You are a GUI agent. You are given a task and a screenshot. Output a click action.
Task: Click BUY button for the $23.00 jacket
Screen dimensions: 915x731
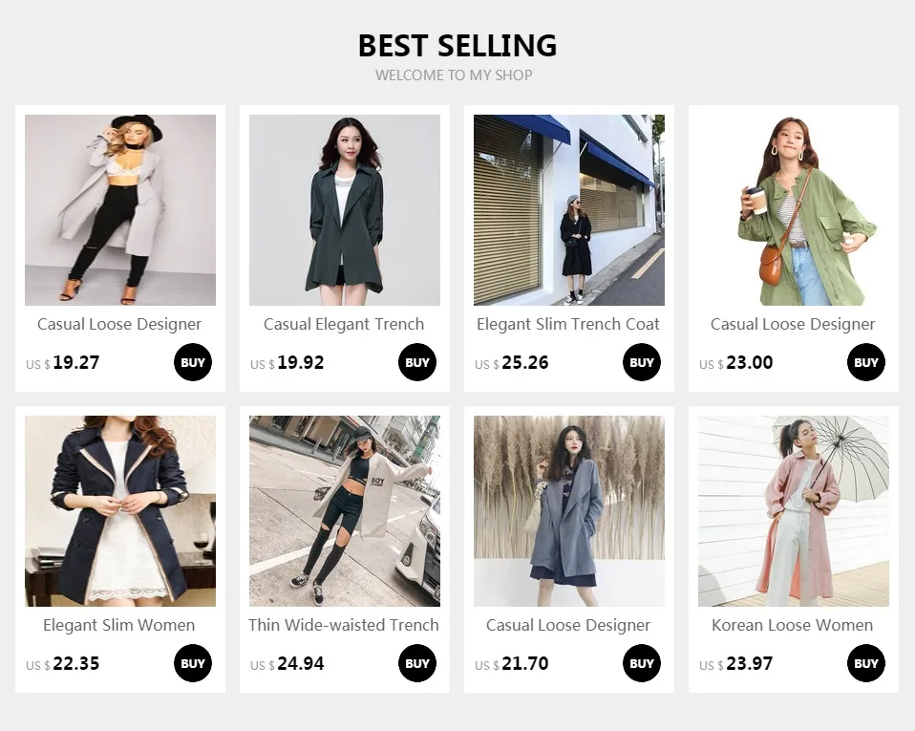(866, 362)
